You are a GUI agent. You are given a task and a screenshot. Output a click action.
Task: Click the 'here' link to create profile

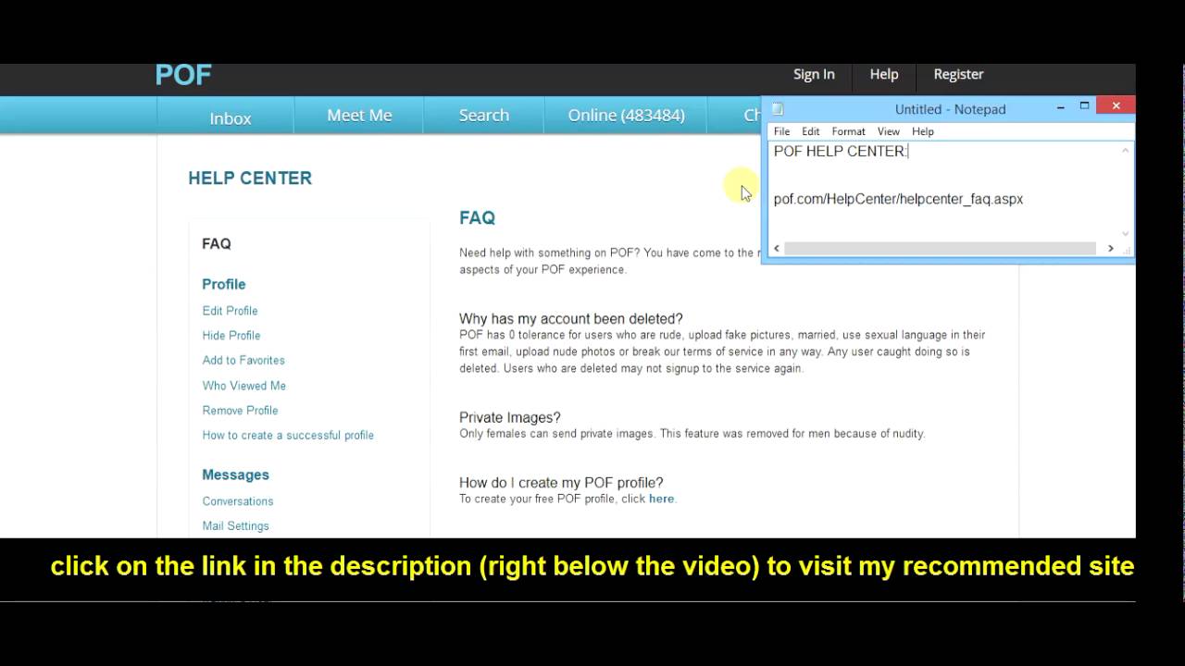point(661,499)
